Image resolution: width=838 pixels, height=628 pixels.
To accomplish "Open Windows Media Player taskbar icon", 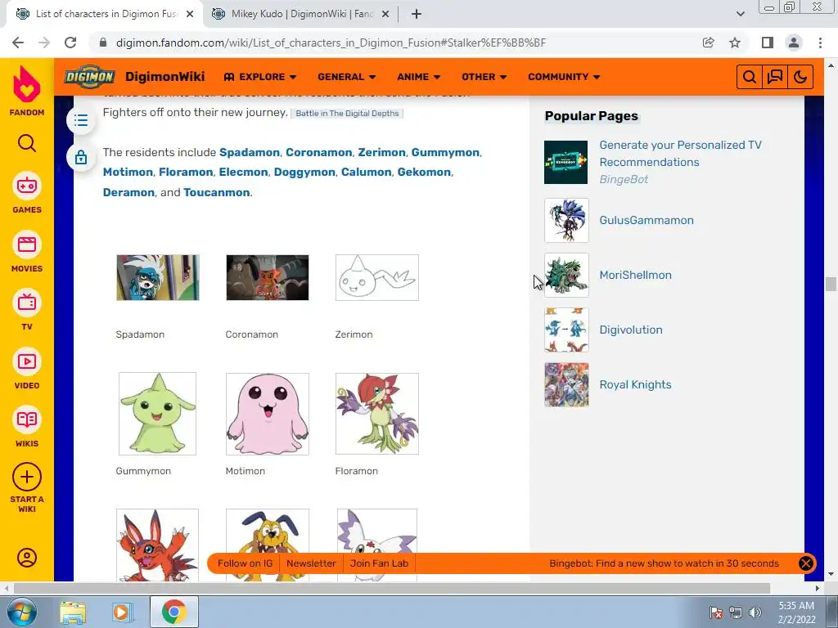I will 123,612.
